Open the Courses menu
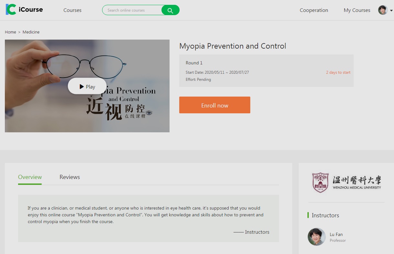 (x=72, y=10)
